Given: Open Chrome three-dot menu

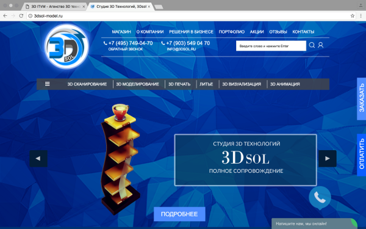Looking at the screenshot, I should (361, 16).
